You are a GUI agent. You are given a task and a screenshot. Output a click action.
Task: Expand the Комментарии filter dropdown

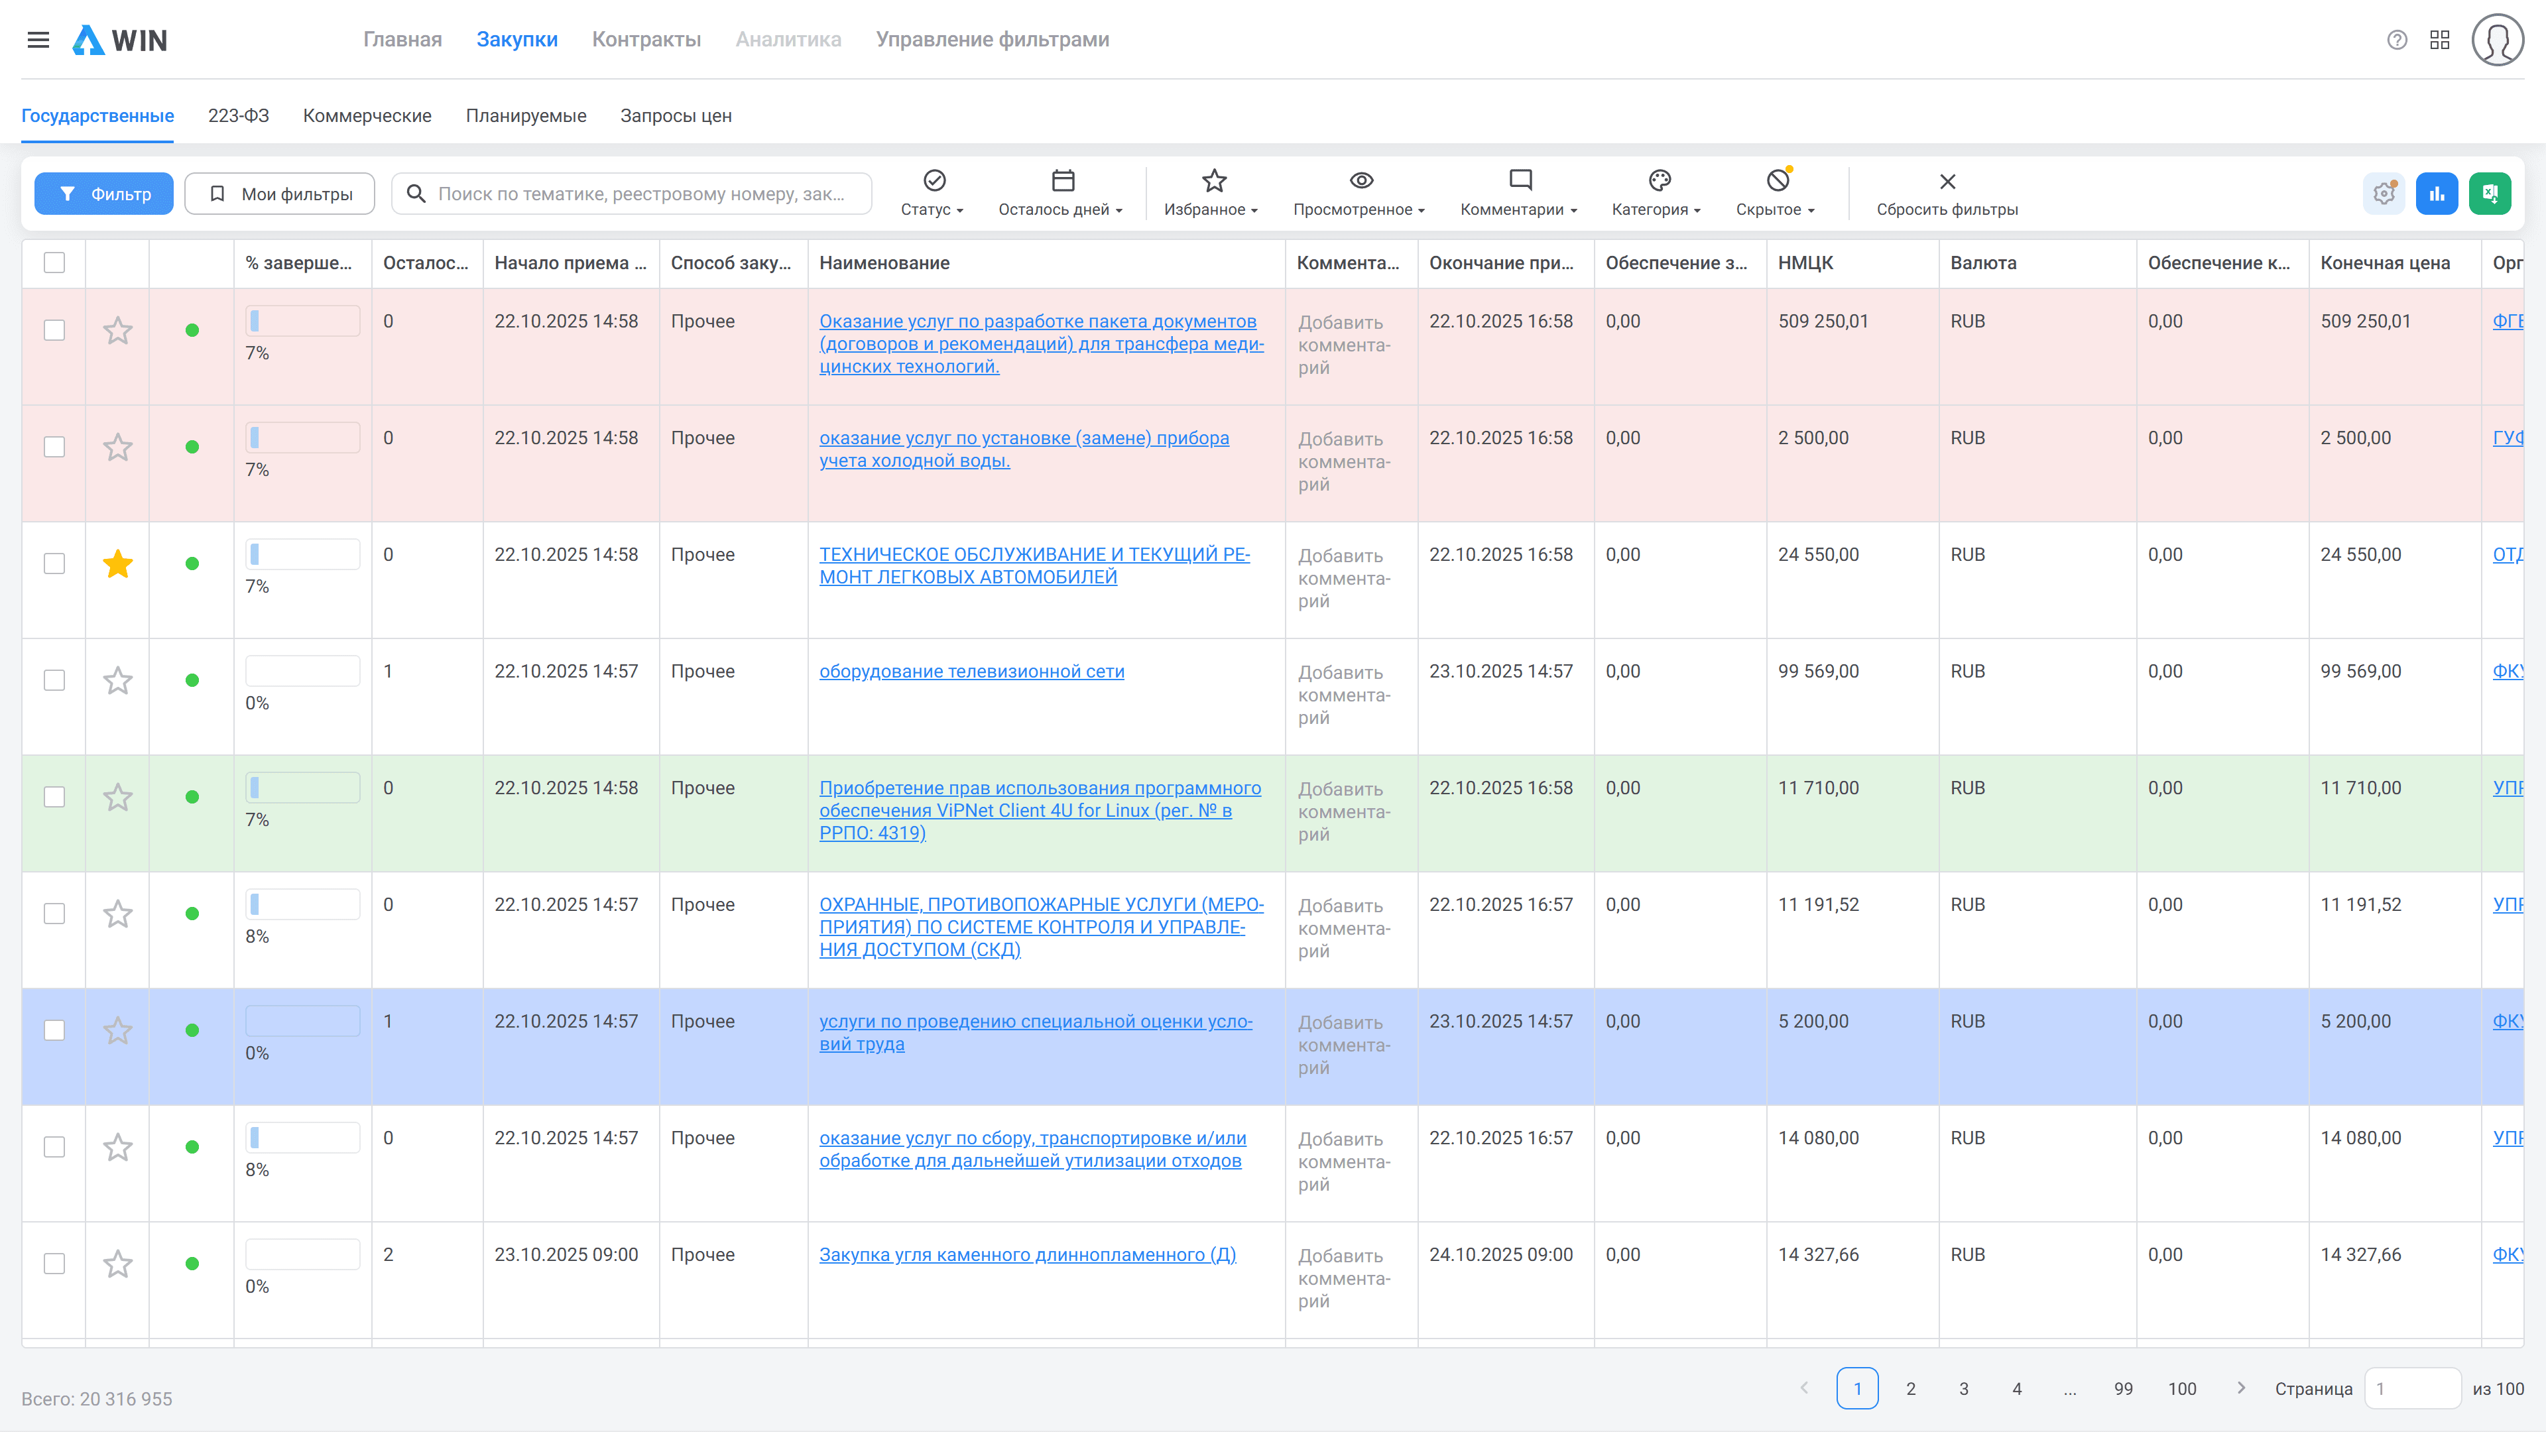tap(1519, 193)
